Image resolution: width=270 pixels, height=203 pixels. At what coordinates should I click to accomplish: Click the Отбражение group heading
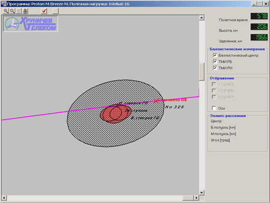(x=222, y=78)
